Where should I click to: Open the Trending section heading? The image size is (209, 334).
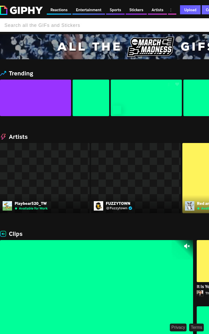coord(21,73)
